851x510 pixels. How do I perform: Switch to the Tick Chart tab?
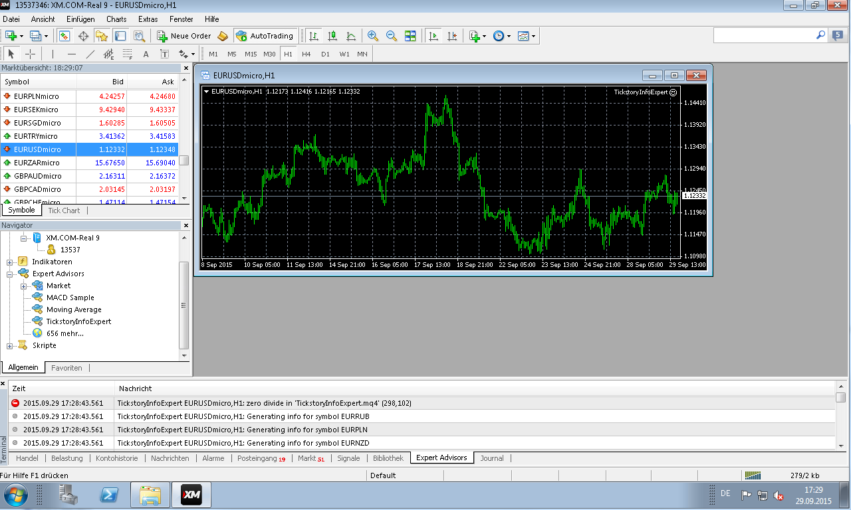click(x=64, y=211)
